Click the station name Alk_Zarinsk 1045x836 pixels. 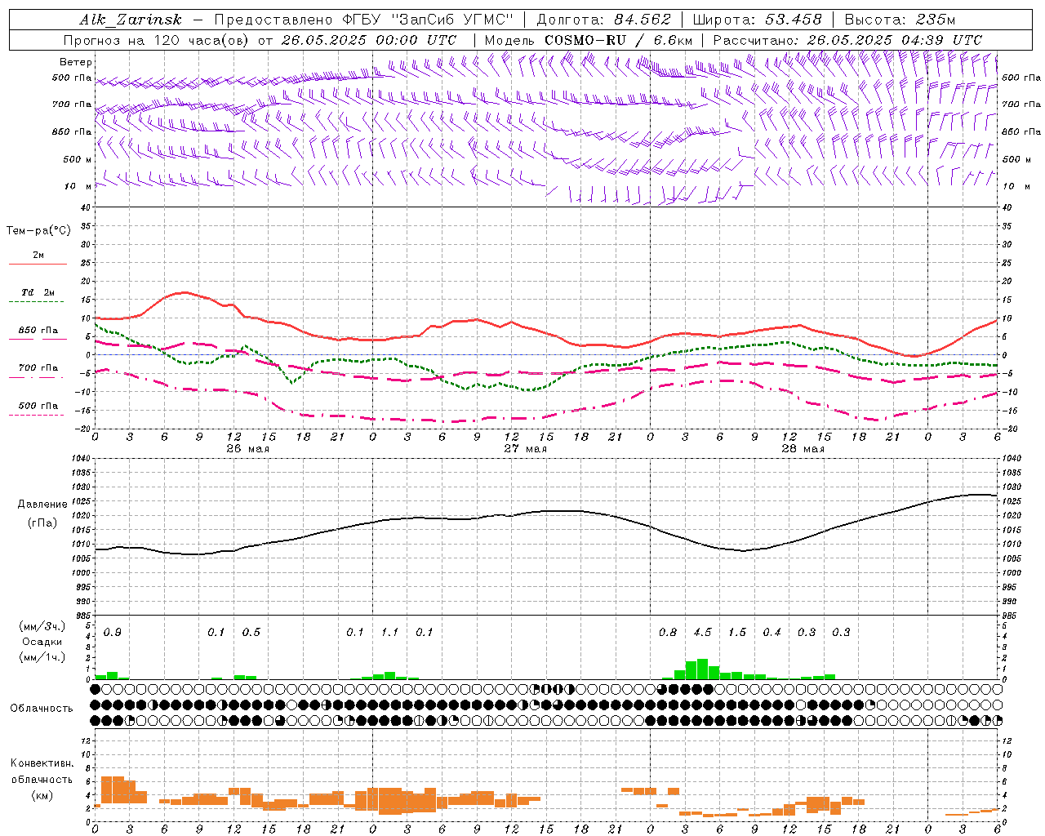(131, 20)
